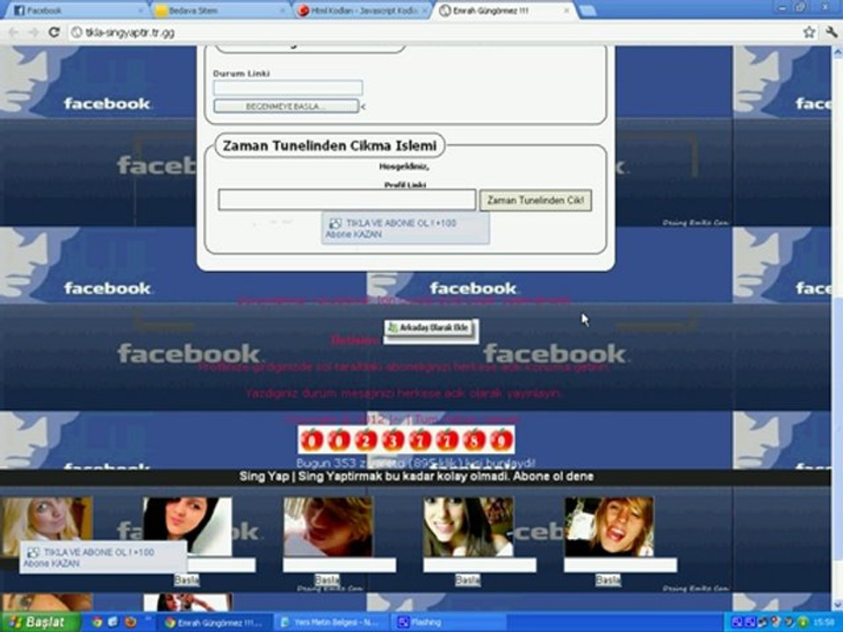Click the Sing Yap marquee text bar
The image size is (843, 632).
point(416,477)
